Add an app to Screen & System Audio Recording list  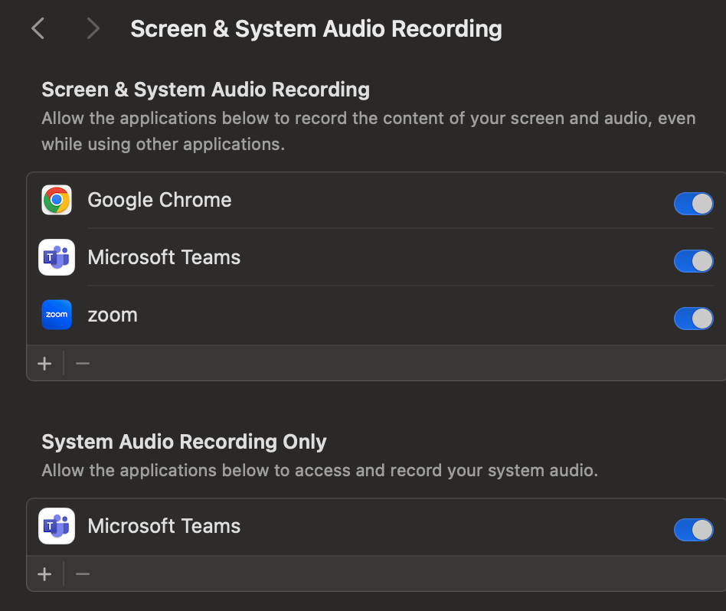44,364
